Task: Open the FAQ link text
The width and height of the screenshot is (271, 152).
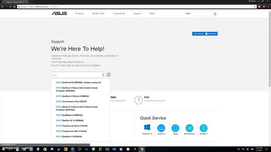Action: [x=147, y=98]
